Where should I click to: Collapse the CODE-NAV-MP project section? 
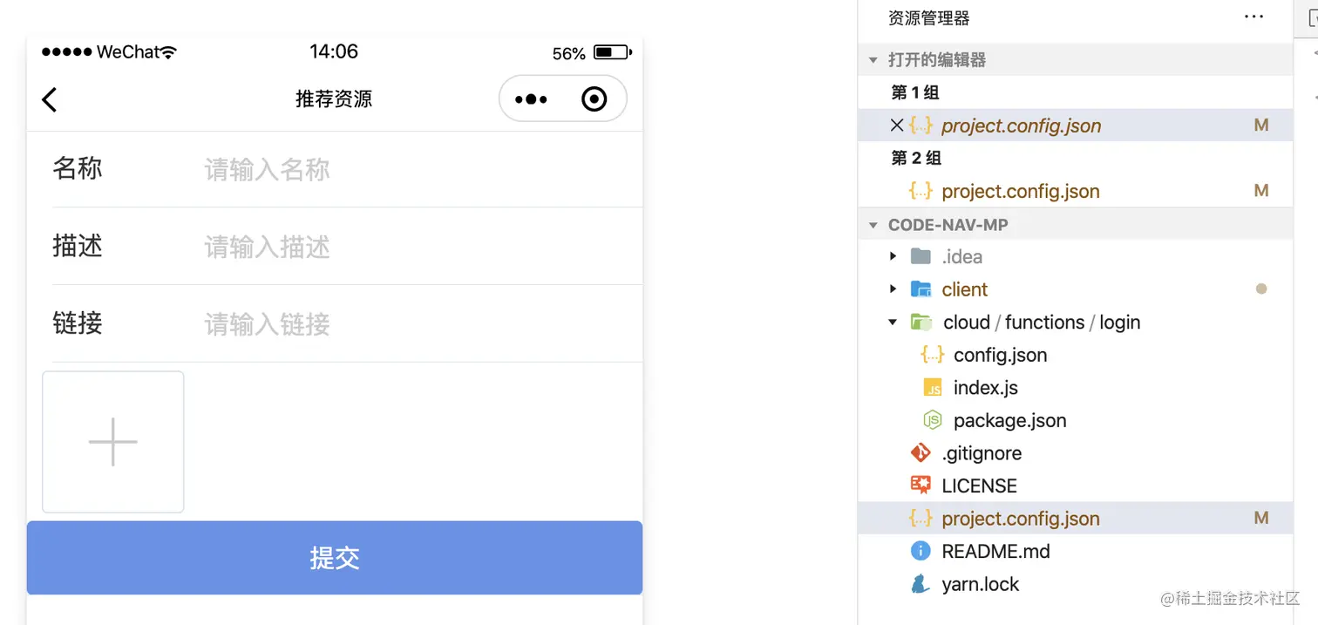(x=873, y=225)
